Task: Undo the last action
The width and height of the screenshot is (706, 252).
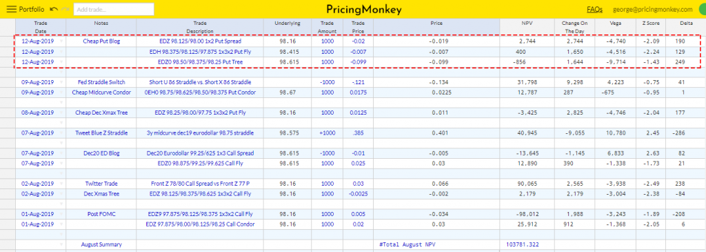Action: point(54,9)
